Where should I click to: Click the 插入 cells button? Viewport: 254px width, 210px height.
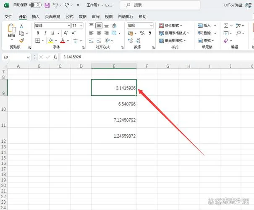click(204, 26)
